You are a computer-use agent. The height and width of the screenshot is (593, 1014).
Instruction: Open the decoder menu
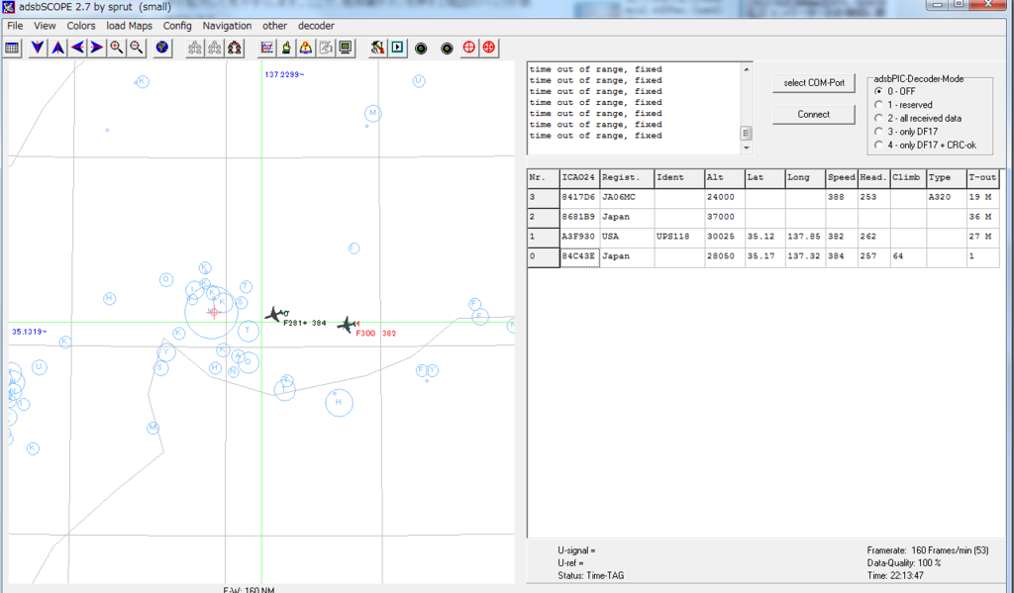coord(316,26)
